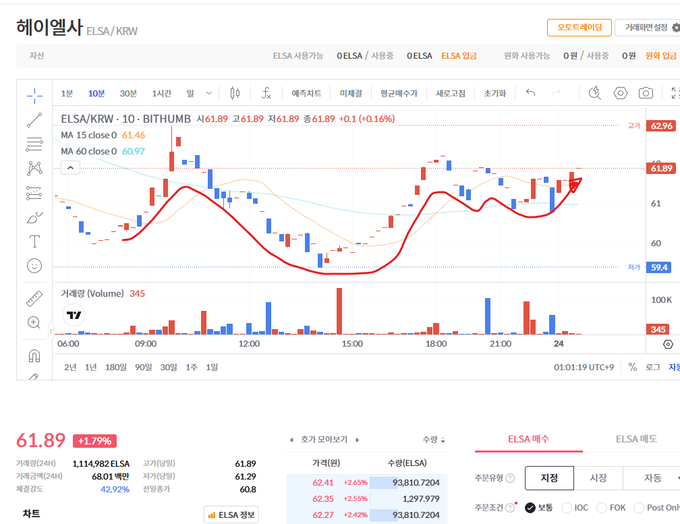Undo the last chart action

(x=530, y=93)
